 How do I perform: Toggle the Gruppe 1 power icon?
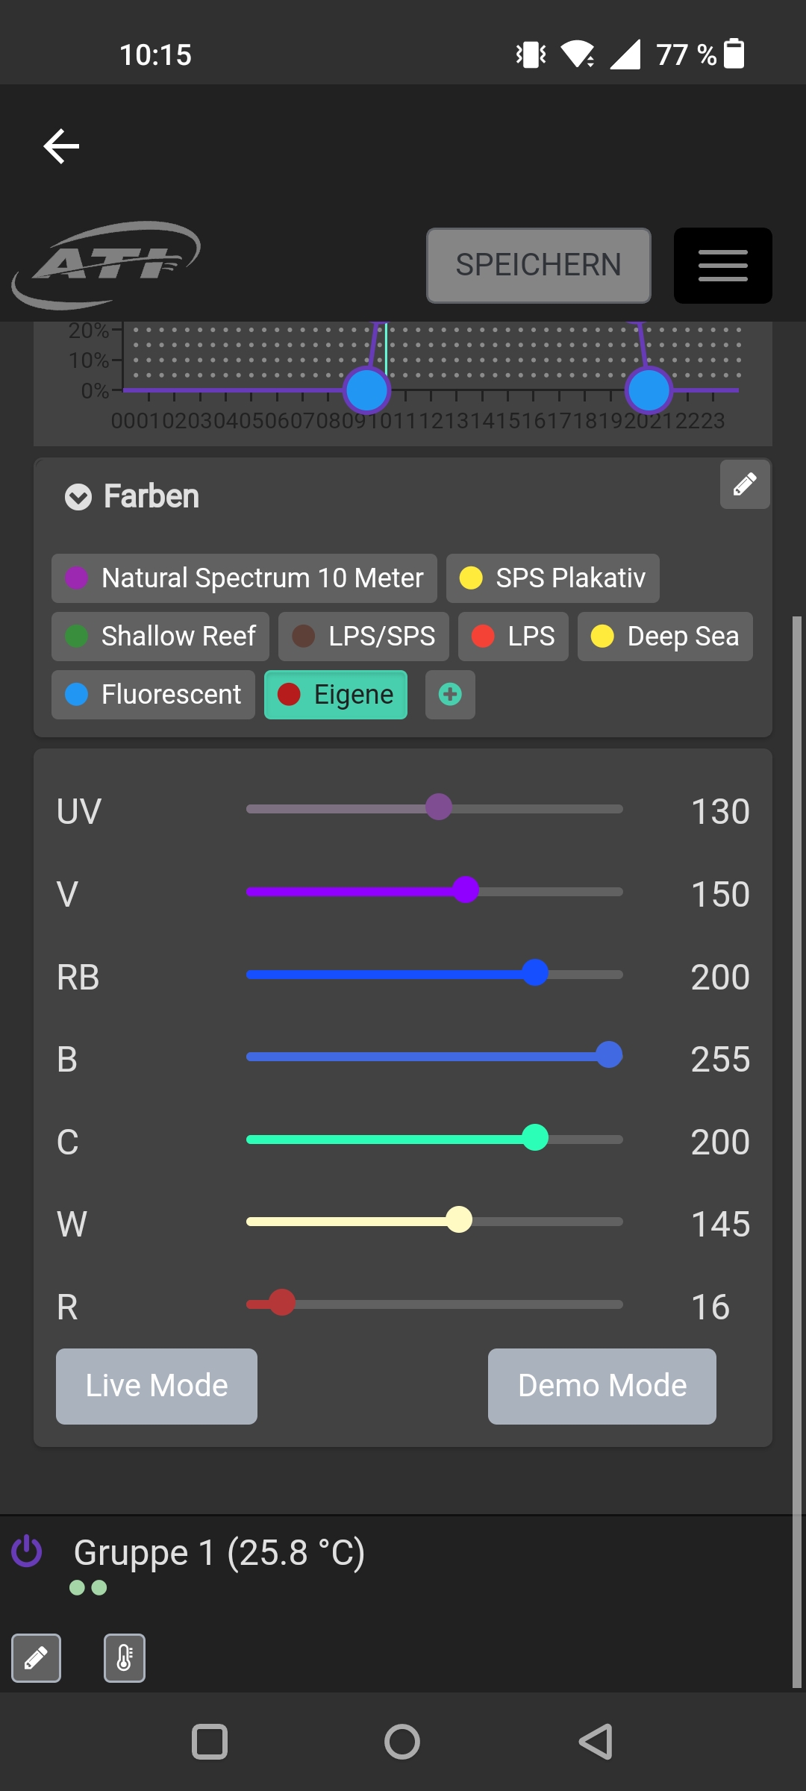tap(27, 1551)
